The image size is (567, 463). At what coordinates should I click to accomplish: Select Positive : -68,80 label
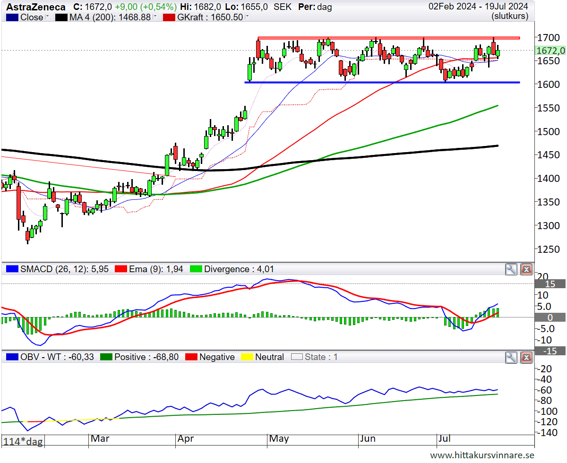[x=146, y=357]
